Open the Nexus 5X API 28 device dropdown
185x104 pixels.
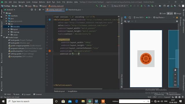(x=119, y=6)
